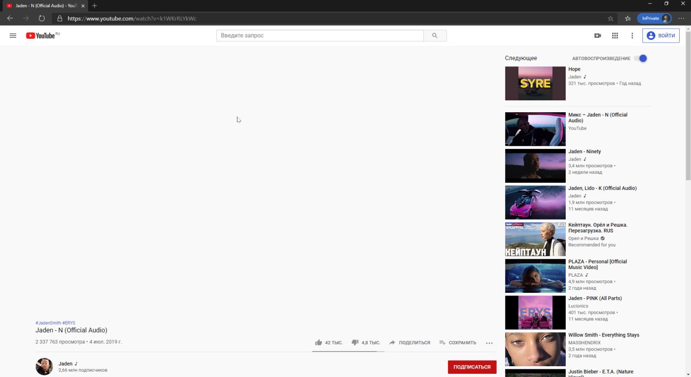Click the 'MASSHENDRIX' channel name
This screenshot has width=691, height=377.
coord(584,342)
